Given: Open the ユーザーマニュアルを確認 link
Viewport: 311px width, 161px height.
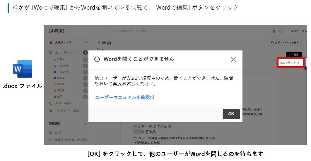Looking at the screenshot, I should click(x=125, y=97).
